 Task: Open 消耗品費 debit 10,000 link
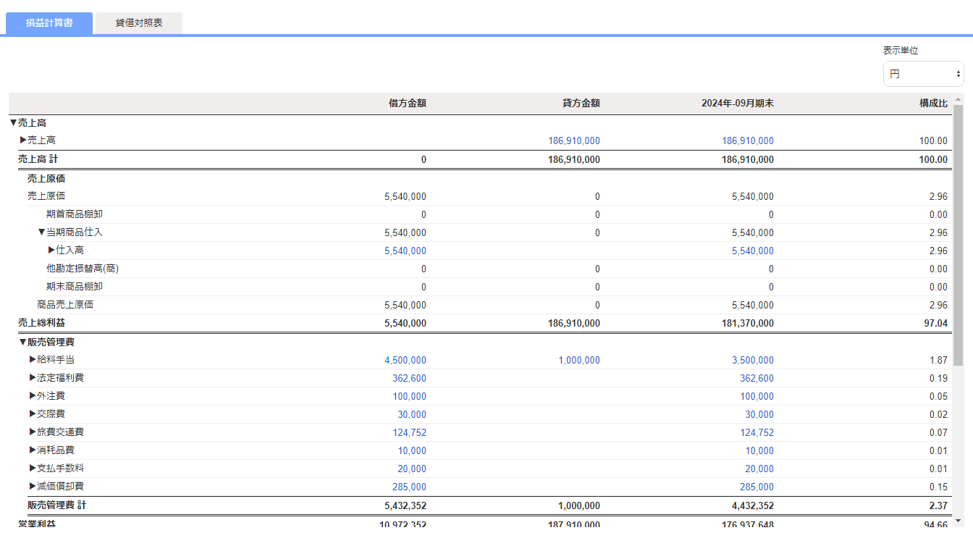click(412, 450)
